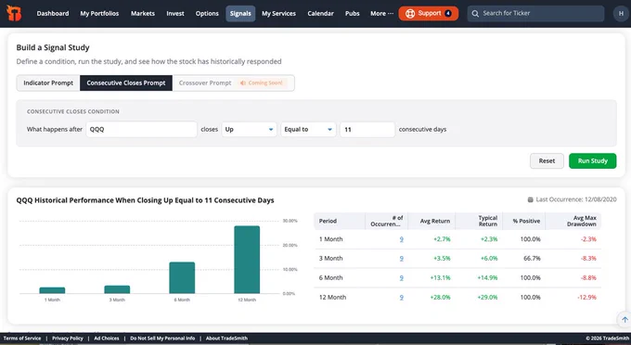
Task: Open the 12 Month occurrences link
Action: coord(401,297)
